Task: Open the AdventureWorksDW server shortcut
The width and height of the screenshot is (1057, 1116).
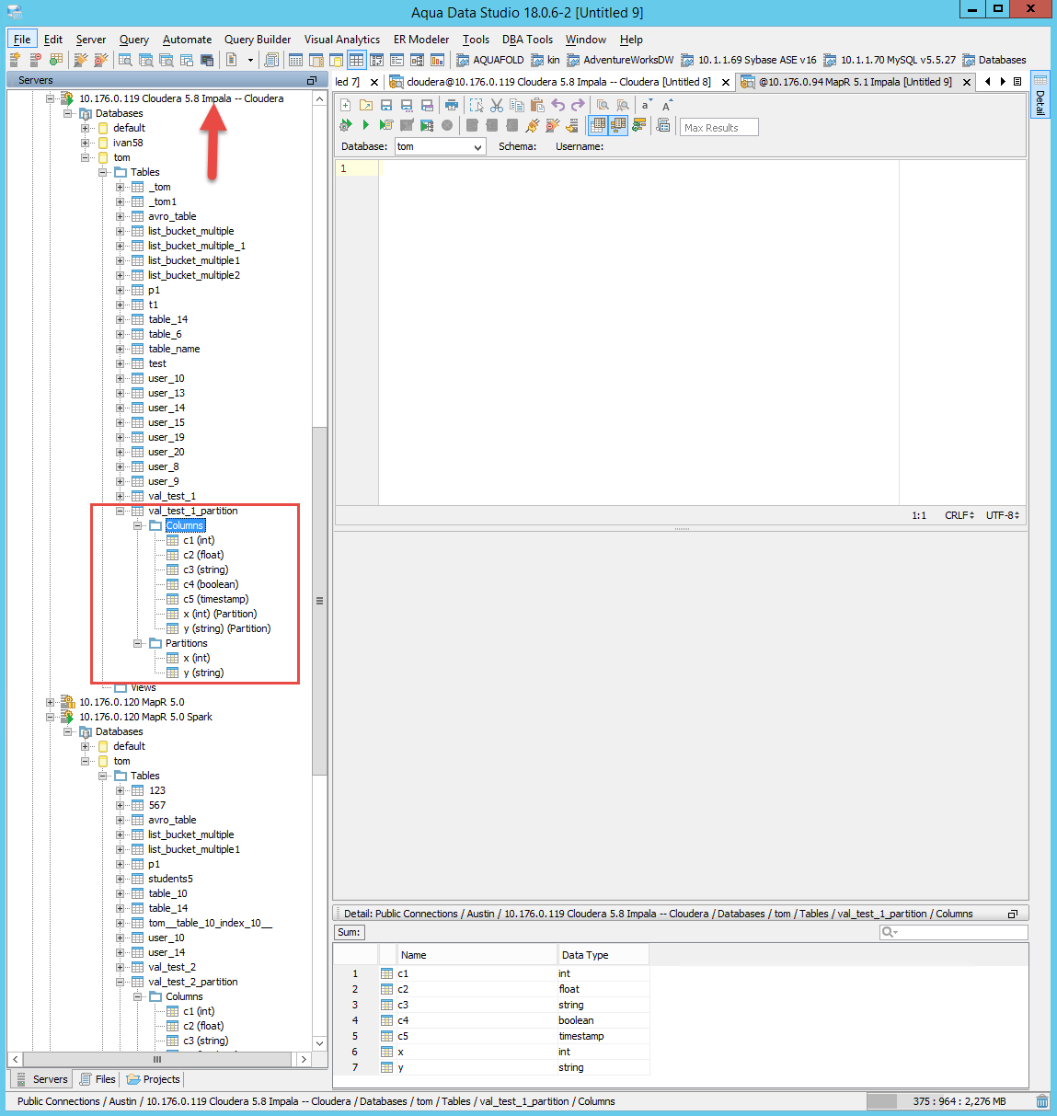Action: click(x=620, y=60)
